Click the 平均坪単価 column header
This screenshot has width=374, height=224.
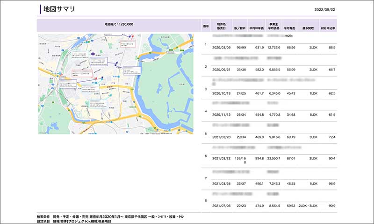coord(256,28)
